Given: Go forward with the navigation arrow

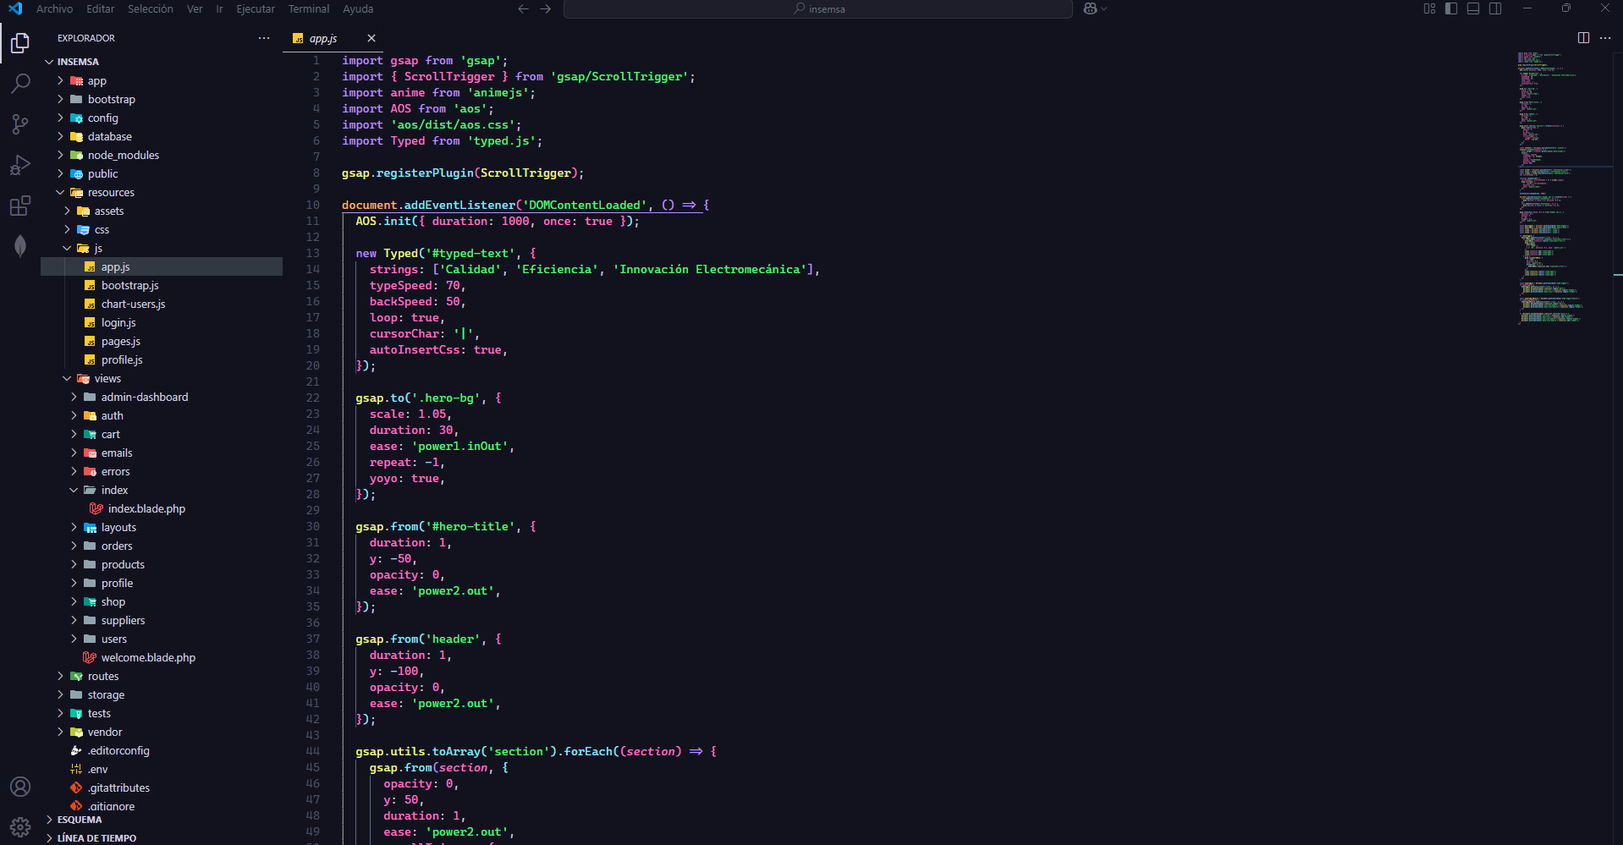Looking at the screenshot, I should click(546, 8).
